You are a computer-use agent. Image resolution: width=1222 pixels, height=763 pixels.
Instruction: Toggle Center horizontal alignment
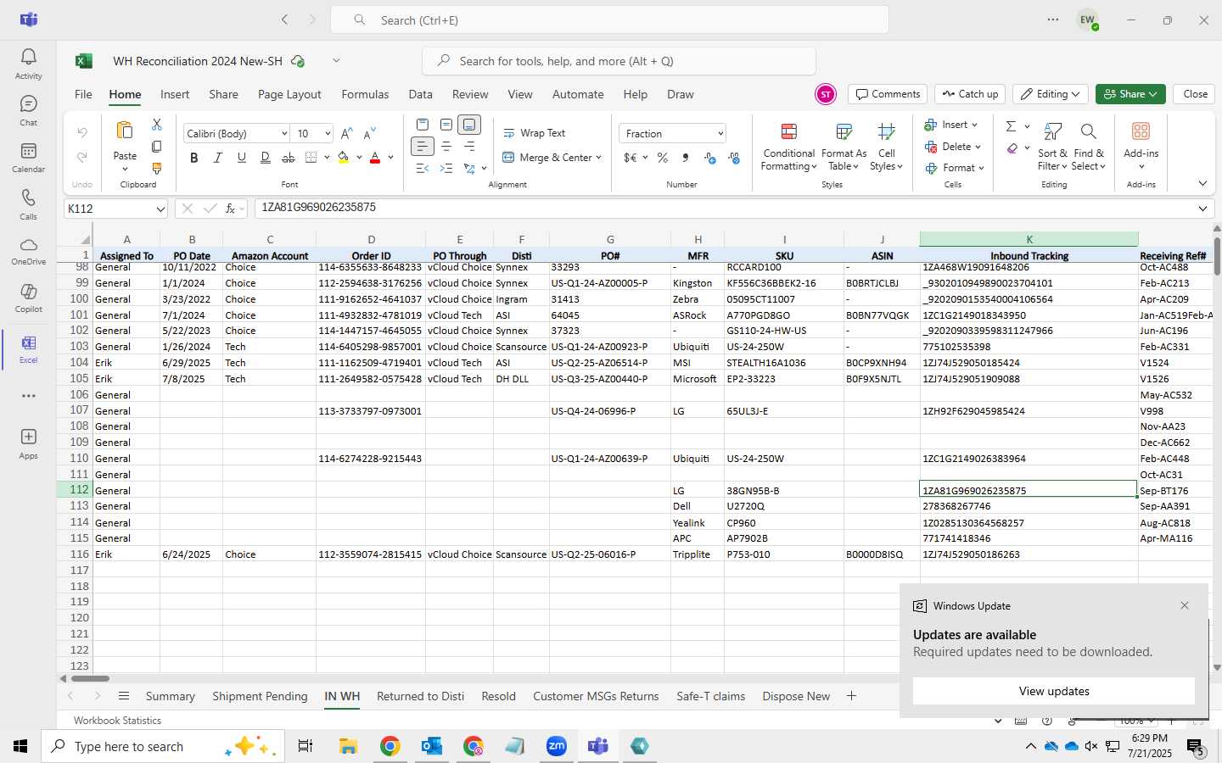coord(446,147)
